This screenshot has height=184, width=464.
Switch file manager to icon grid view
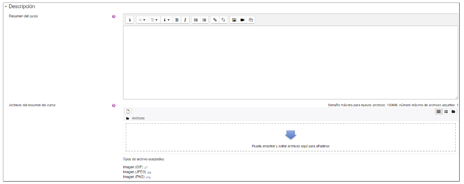(x=438, y=112)
